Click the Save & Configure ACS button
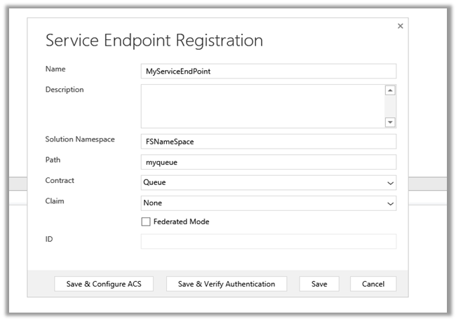The height and width of the screenshot is (321, 456). click(104, 284)
